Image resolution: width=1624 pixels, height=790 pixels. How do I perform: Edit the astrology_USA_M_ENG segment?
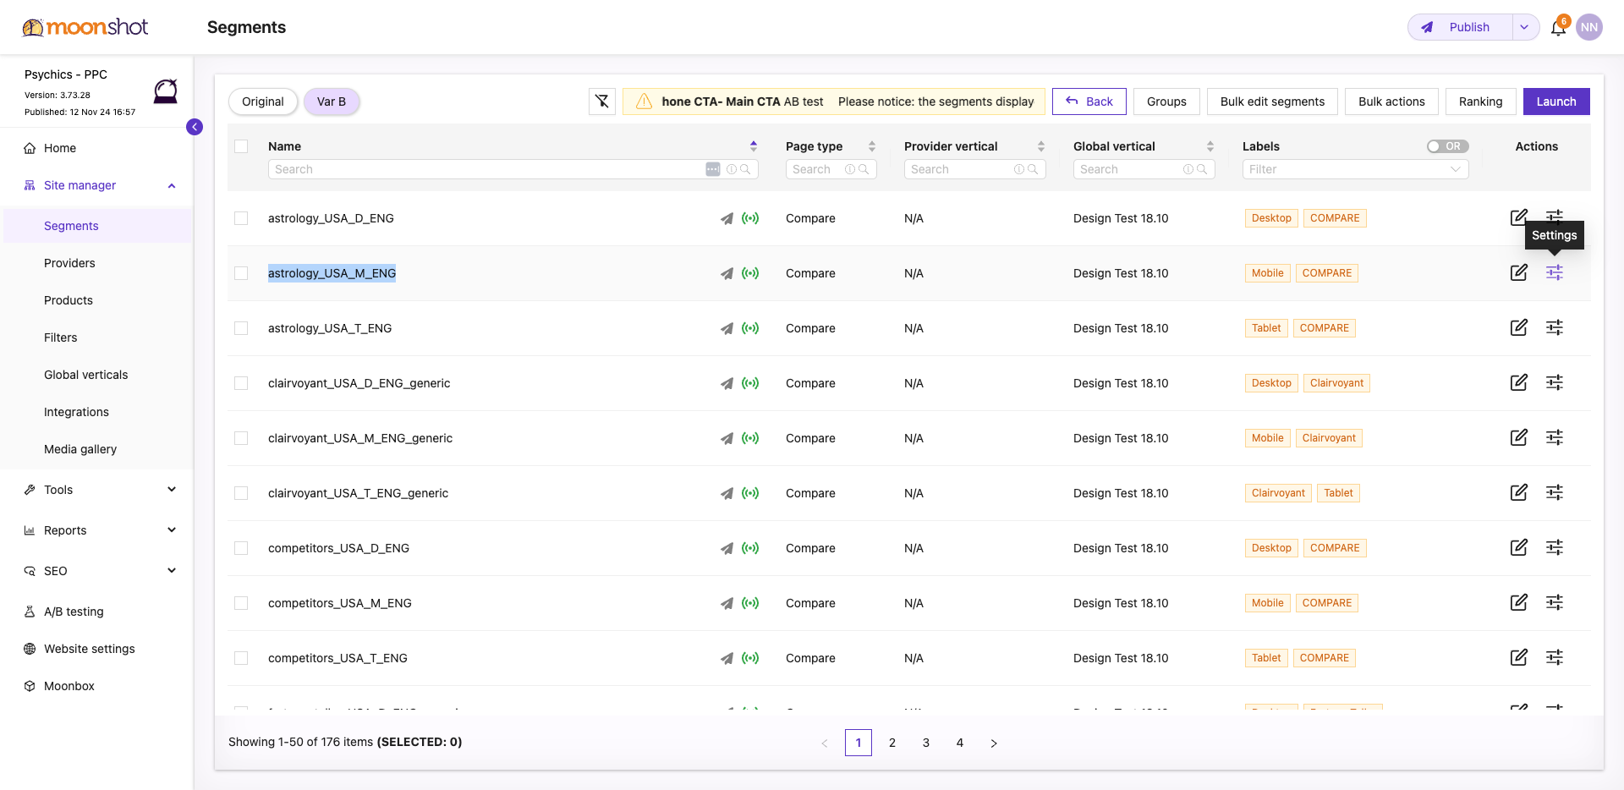(1519, 272)
